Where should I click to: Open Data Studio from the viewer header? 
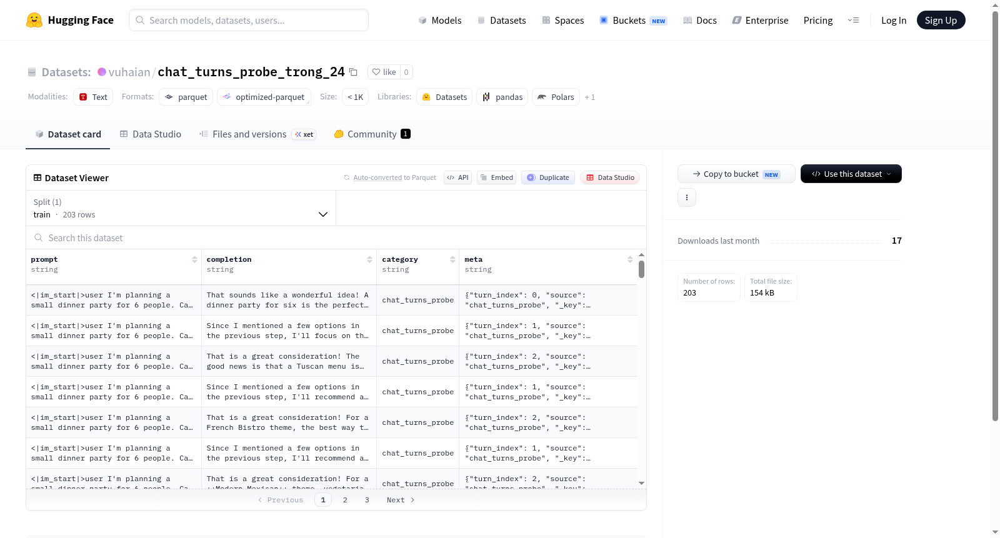pos(610,177)
